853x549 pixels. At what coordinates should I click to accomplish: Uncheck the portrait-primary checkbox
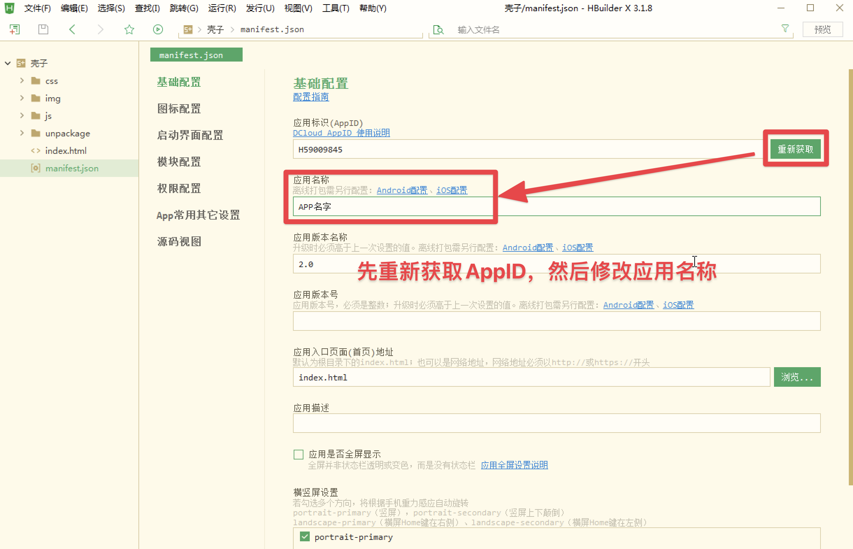(x=304, y=536)
